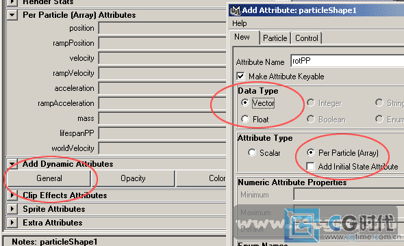Switch to the Control tab
Image resolution: width=404 pixels, height=246 pixels.
click(x=306, y=38)
